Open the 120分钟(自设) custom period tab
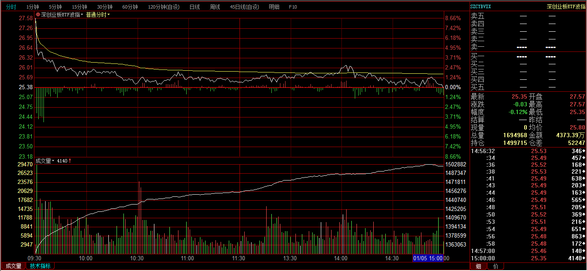This screenshot has height=271, width=587. pyautogui.click(x=164, y=7)
